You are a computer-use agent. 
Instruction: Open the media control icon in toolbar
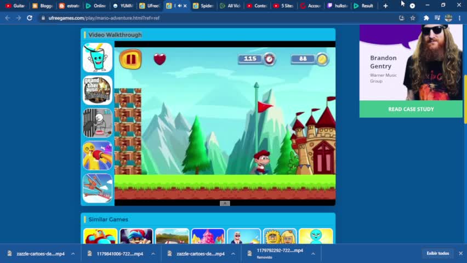(437, 18)
